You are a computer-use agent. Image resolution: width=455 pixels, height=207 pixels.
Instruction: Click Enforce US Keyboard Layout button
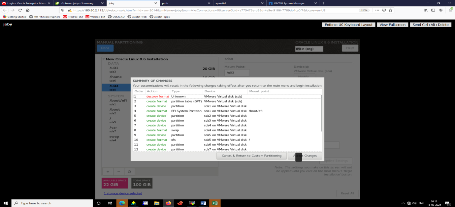pos(348,25)
